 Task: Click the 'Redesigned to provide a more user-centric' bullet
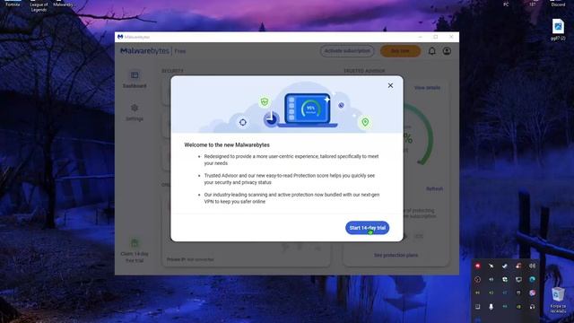(291, 160)
